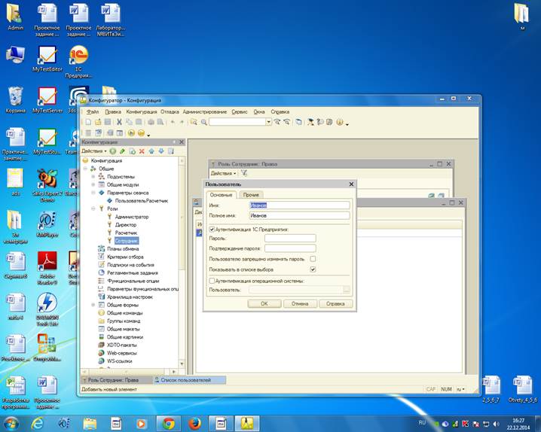Open the Администрирование menu
This screenshot has height=432, width=541.
[x=205, y=111]
